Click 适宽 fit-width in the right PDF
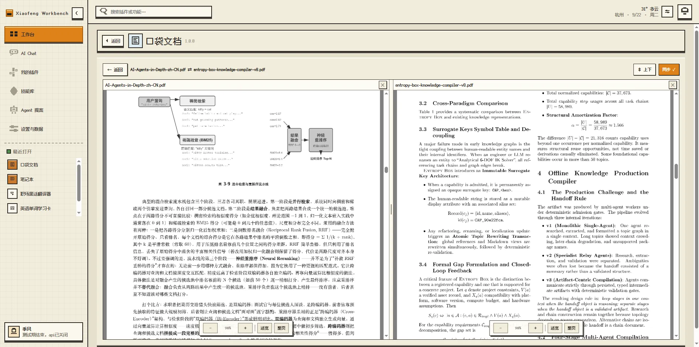 point(554,328)
